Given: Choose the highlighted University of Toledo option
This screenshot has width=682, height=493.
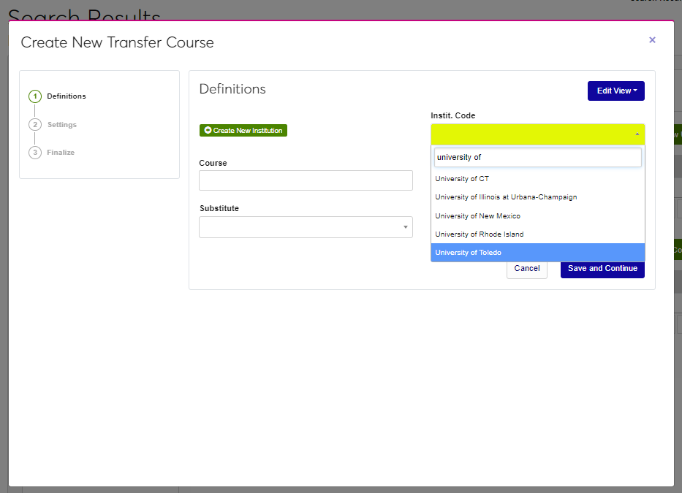Looking at the screenshot, I should pos(537,253).
